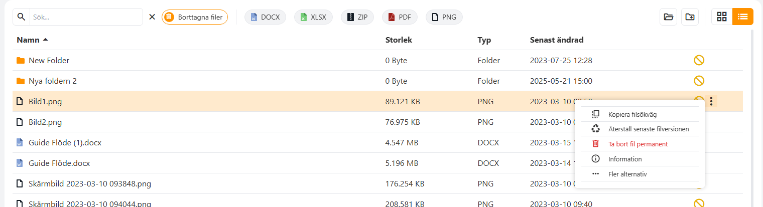763x207 pixels.
Task: Click the copy path icon in menu
Action: coord(596,114)
